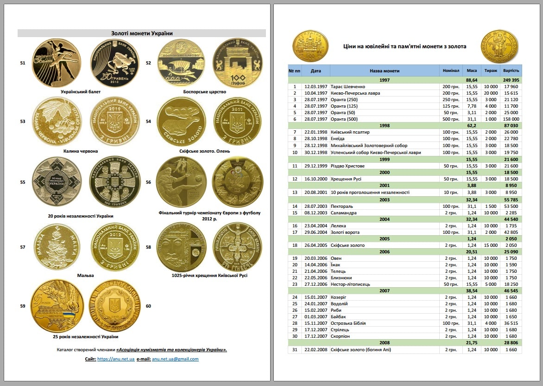This screenshot has height=386, width=543.
Task: Select the 100 гривень arch coin image
Action: (237, 63)
